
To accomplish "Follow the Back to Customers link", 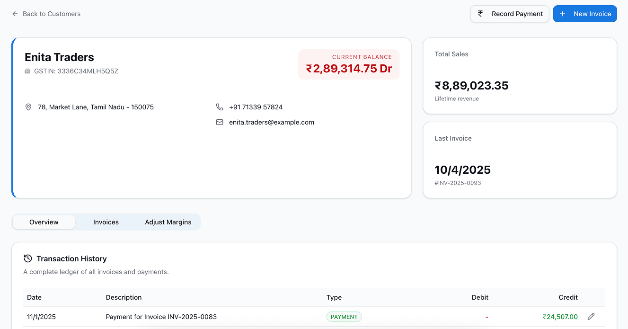I will (51, 14).
